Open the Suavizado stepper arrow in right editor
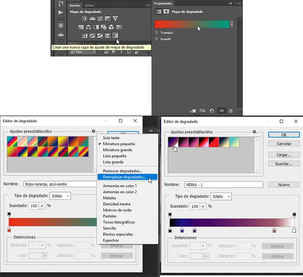Viewport: 303px width, 277px height. [203, 206]
